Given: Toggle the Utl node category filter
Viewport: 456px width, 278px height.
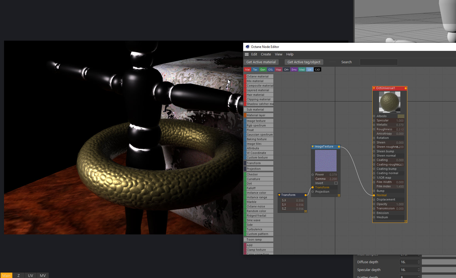Looking at the screenshot, I should tap(310, 70).
